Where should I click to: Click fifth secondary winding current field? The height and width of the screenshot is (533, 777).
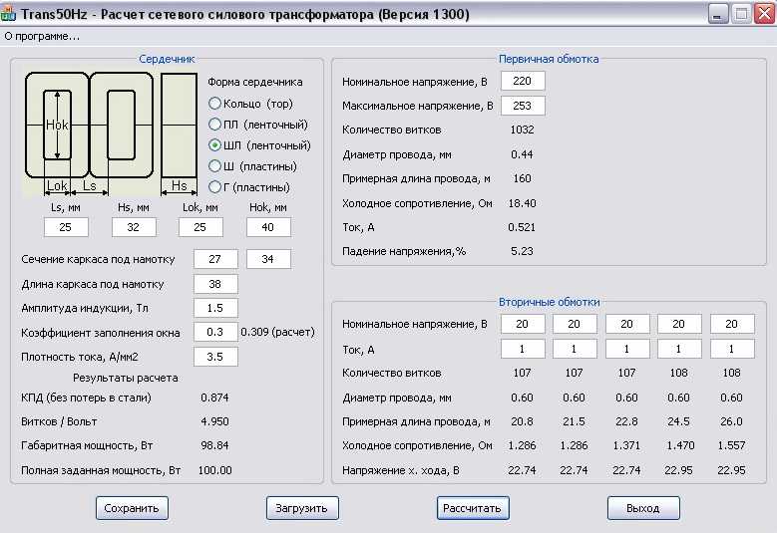pyautogui.click(x=732, y=349)
